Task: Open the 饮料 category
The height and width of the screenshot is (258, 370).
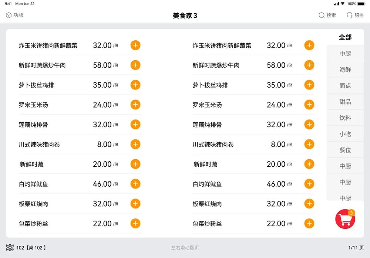Action: click(x=345, y=118)
